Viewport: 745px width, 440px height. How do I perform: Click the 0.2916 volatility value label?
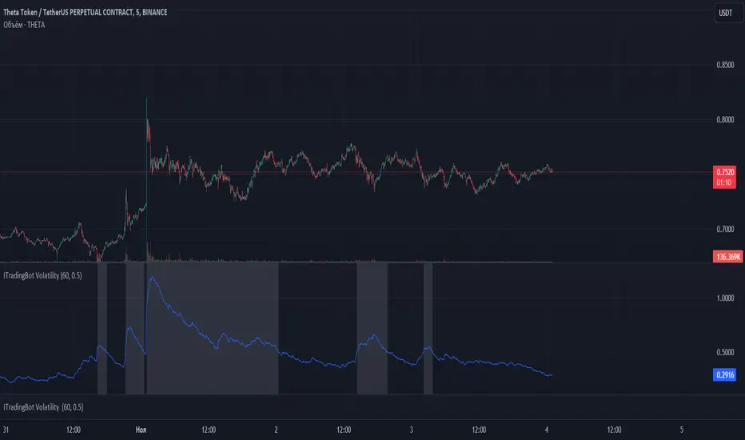coord(724,375)
